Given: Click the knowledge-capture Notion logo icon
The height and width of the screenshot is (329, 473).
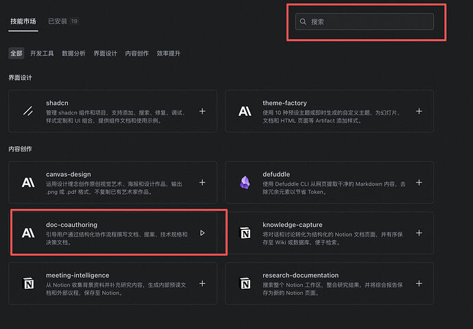Looking at the screenshot, I should [x=245, y=233].
